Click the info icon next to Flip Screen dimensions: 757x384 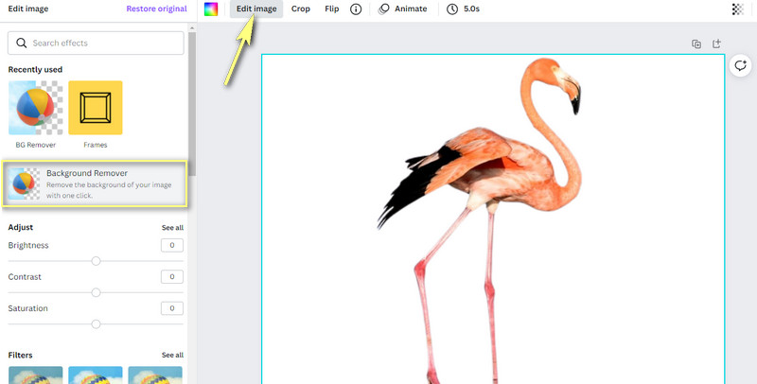[x=356, y=9]
